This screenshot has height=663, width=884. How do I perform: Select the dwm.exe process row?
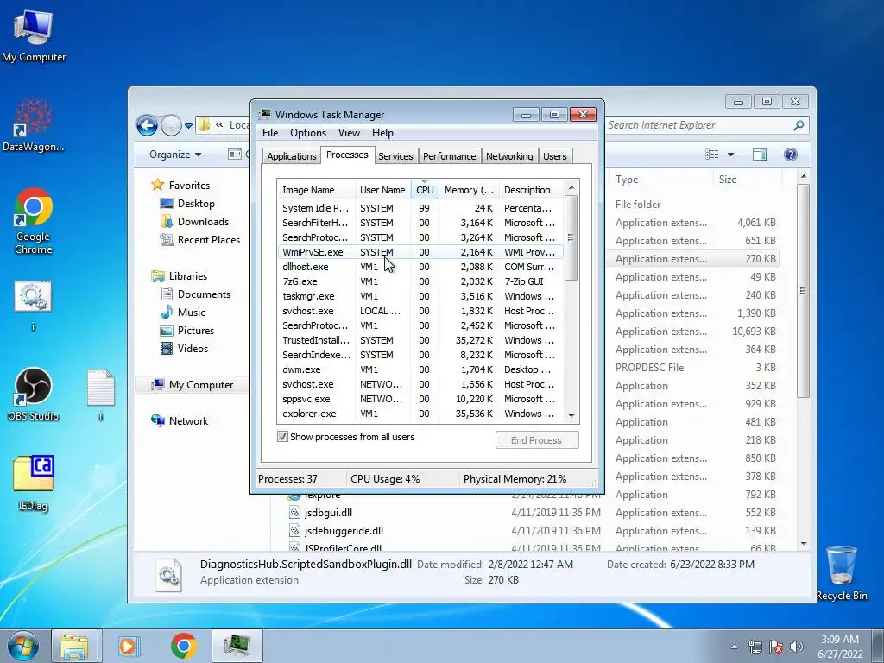click(x=420, y=369)
